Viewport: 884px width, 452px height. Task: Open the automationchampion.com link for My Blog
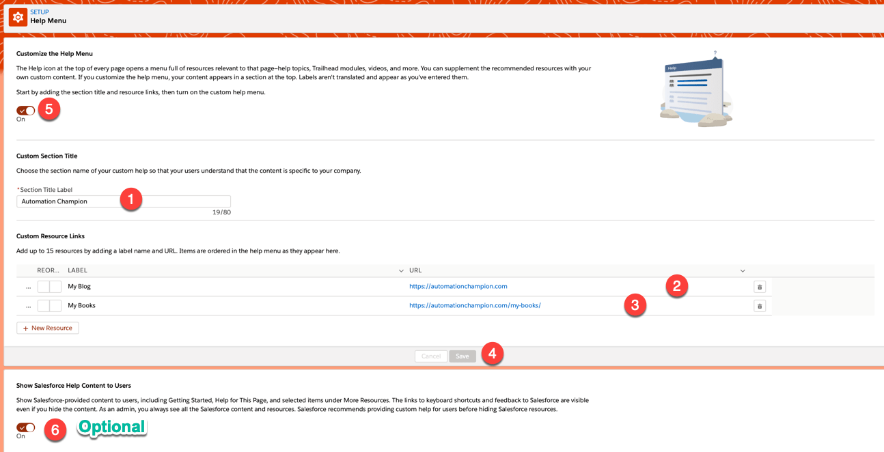click(458, 286)
